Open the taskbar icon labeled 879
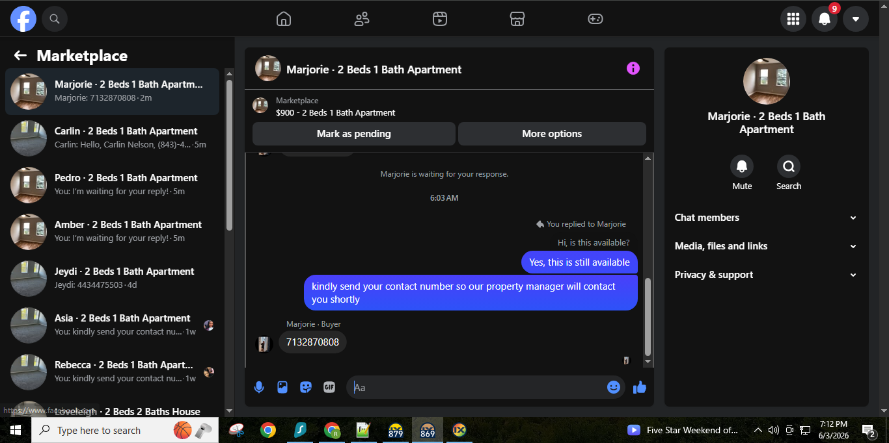The width and height of the screenshot is (889, 443). [395, 430]
